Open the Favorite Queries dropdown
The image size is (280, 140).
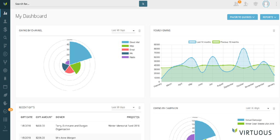click(x=242, y=17)
